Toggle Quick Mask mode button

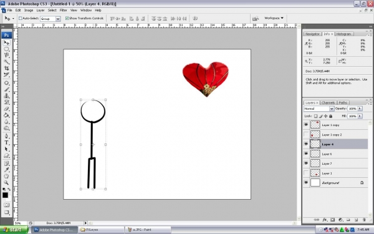tap(6, 205)
